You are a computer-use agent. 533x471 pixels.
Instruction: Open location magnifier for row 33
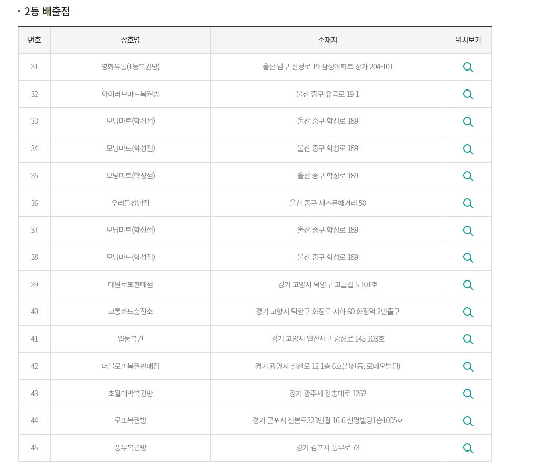pyautogui.click(x=468, y=122)
